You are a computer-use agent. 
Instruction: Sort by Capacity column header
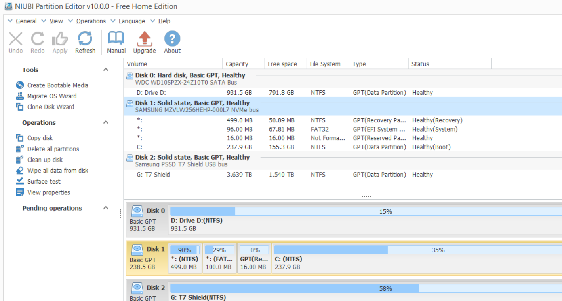[x=244, y=64]
